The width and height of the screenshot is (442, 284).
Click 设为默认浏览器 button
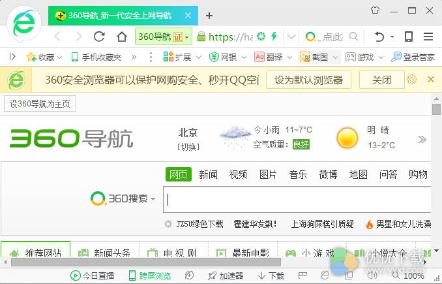(308, 80)
